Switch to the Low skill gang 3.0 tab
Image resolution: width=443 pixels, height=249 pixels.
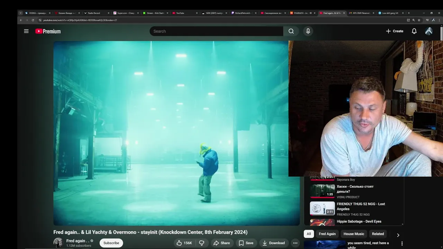(390, 13)
